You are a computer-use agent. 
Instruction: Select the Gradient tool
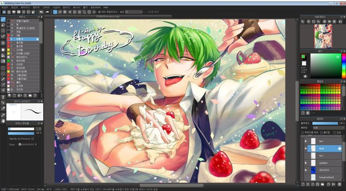coord(3,61)
